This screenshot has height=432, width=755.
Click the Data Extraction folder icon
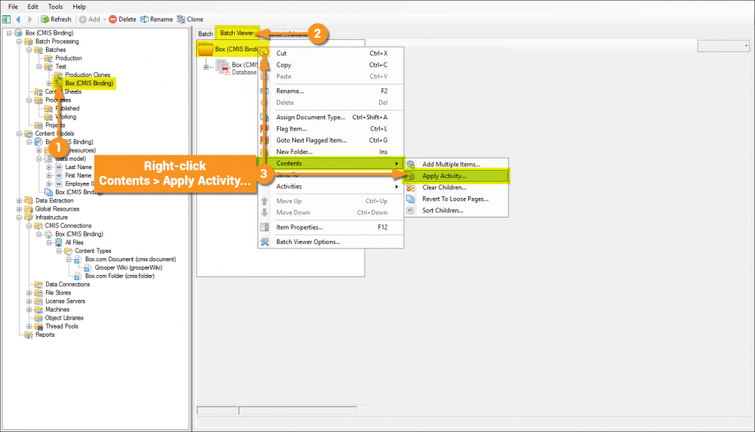tap(29, 201)
